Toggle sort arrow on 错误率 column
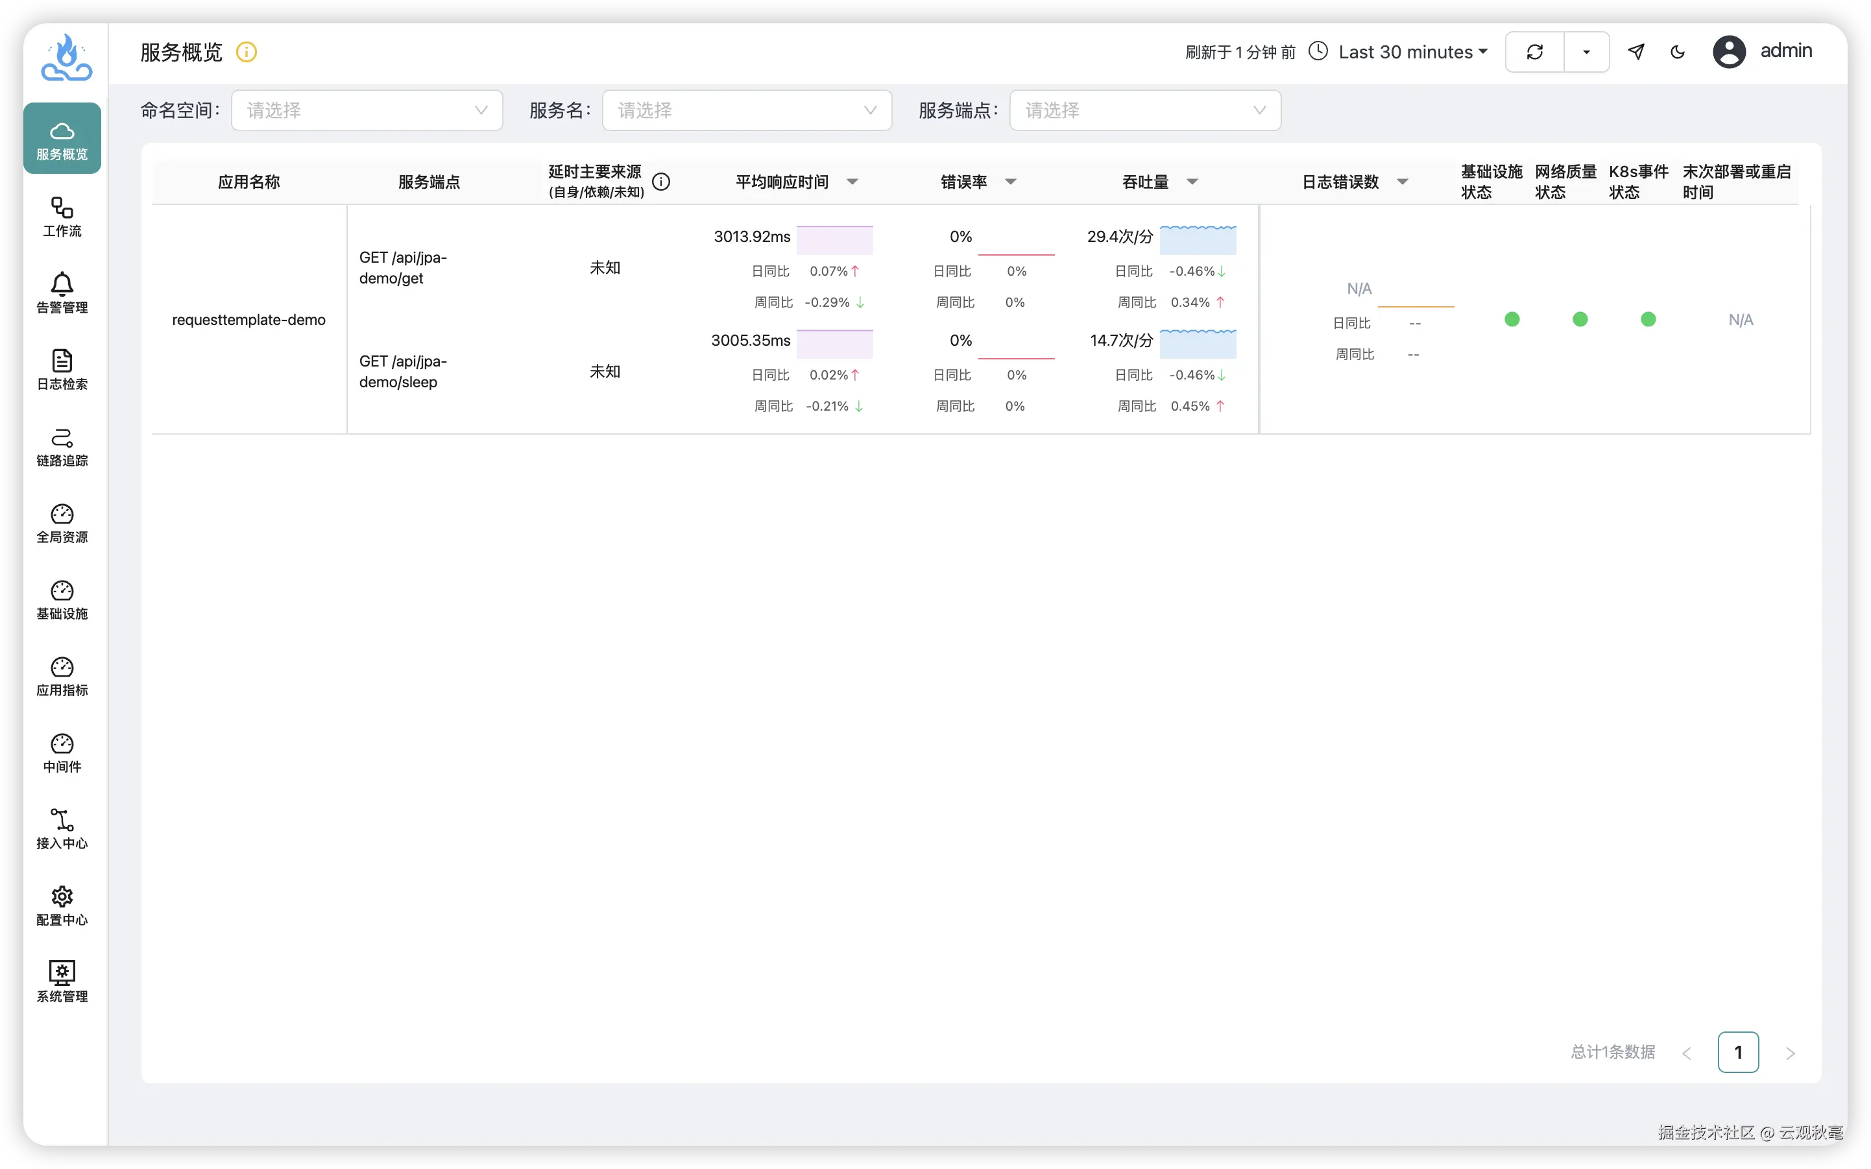The width and height of the screenshot is (1871, 1169). tap(1009, 182)
